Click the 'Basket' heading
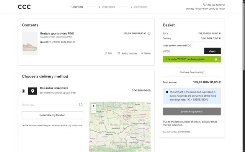This screenshot has width=245, height=152. coord(169,25)
